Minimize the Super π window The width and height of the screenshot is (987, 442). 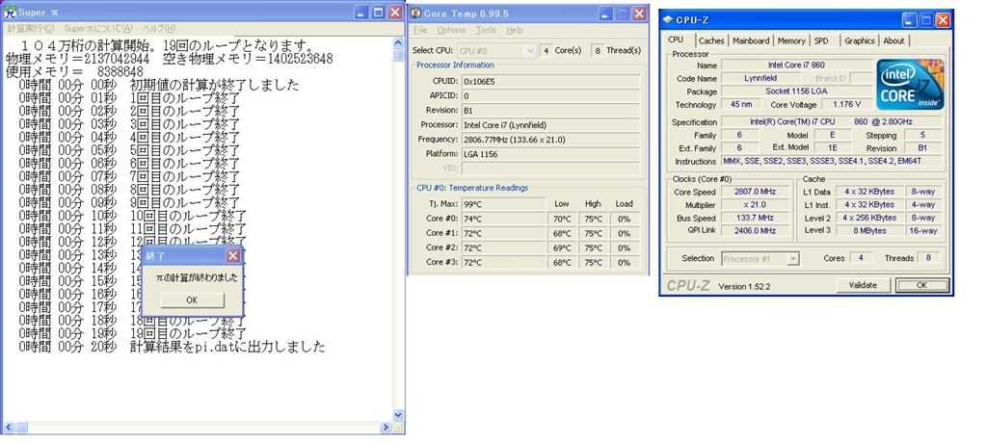pyautogui.click(x=361, y=12)
